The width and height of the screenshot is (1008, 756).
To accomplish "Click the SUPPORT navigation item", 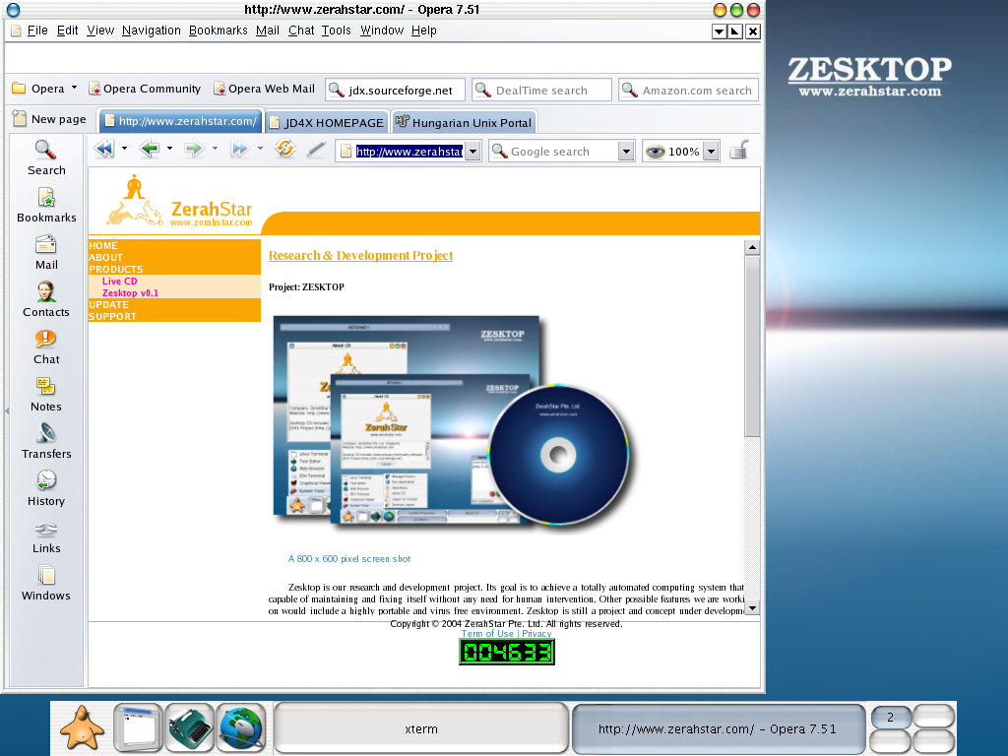I will 112,316.
